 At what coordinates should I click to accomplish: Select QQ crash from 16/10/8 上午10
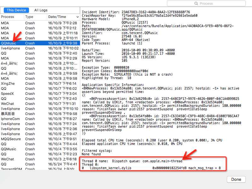coord(40,68)
